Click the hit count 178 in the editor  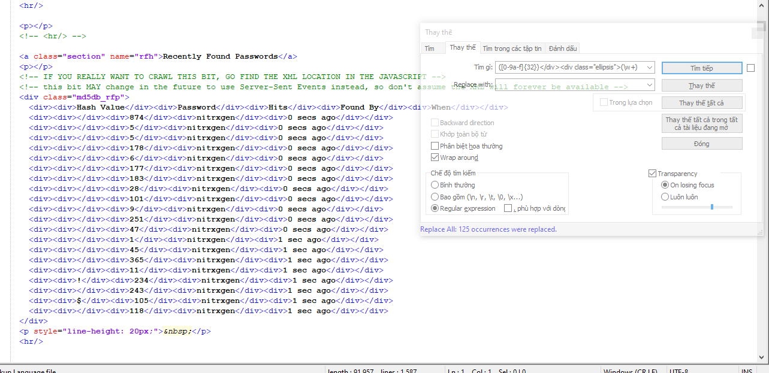pos(137,148)
